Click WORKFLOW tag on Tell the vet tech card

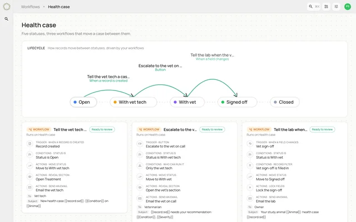coord(39,129)
